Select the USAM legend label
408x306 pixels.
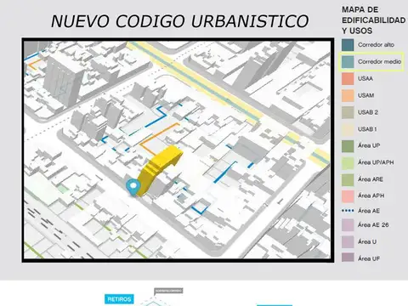(365, 95)
